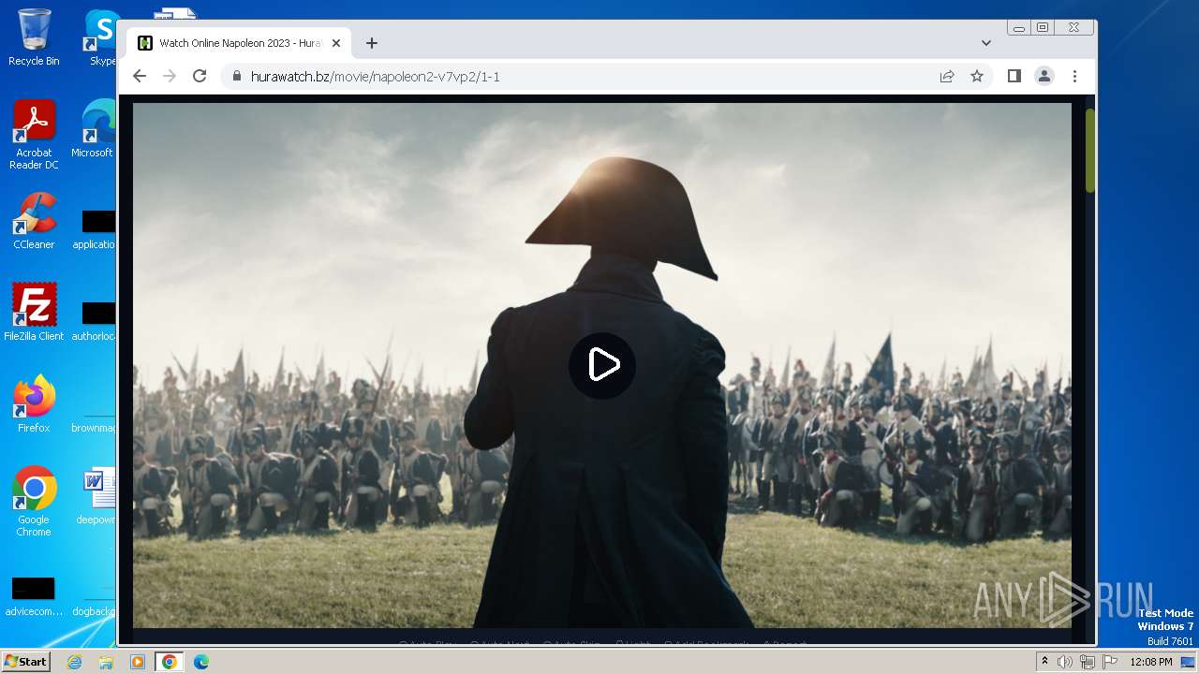This screenshot has height=674, width=1199.
Task: Open Acrobat Reader DC shortcut
Action: click(x=34, y=135)
